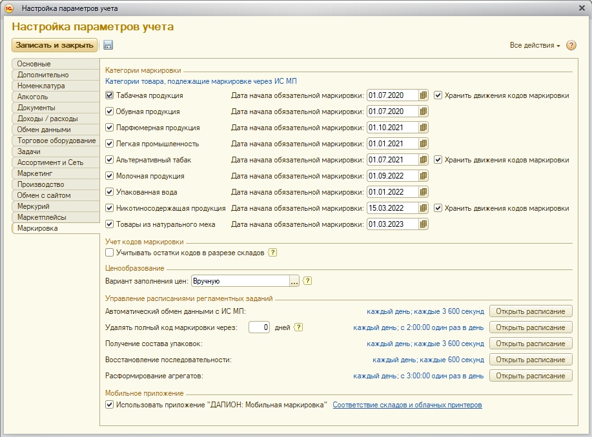The width and height of the screenshot is (592, 437).
Task: Toggle Хранить движения кодов for Альтернативный табак
Action: 438,160
